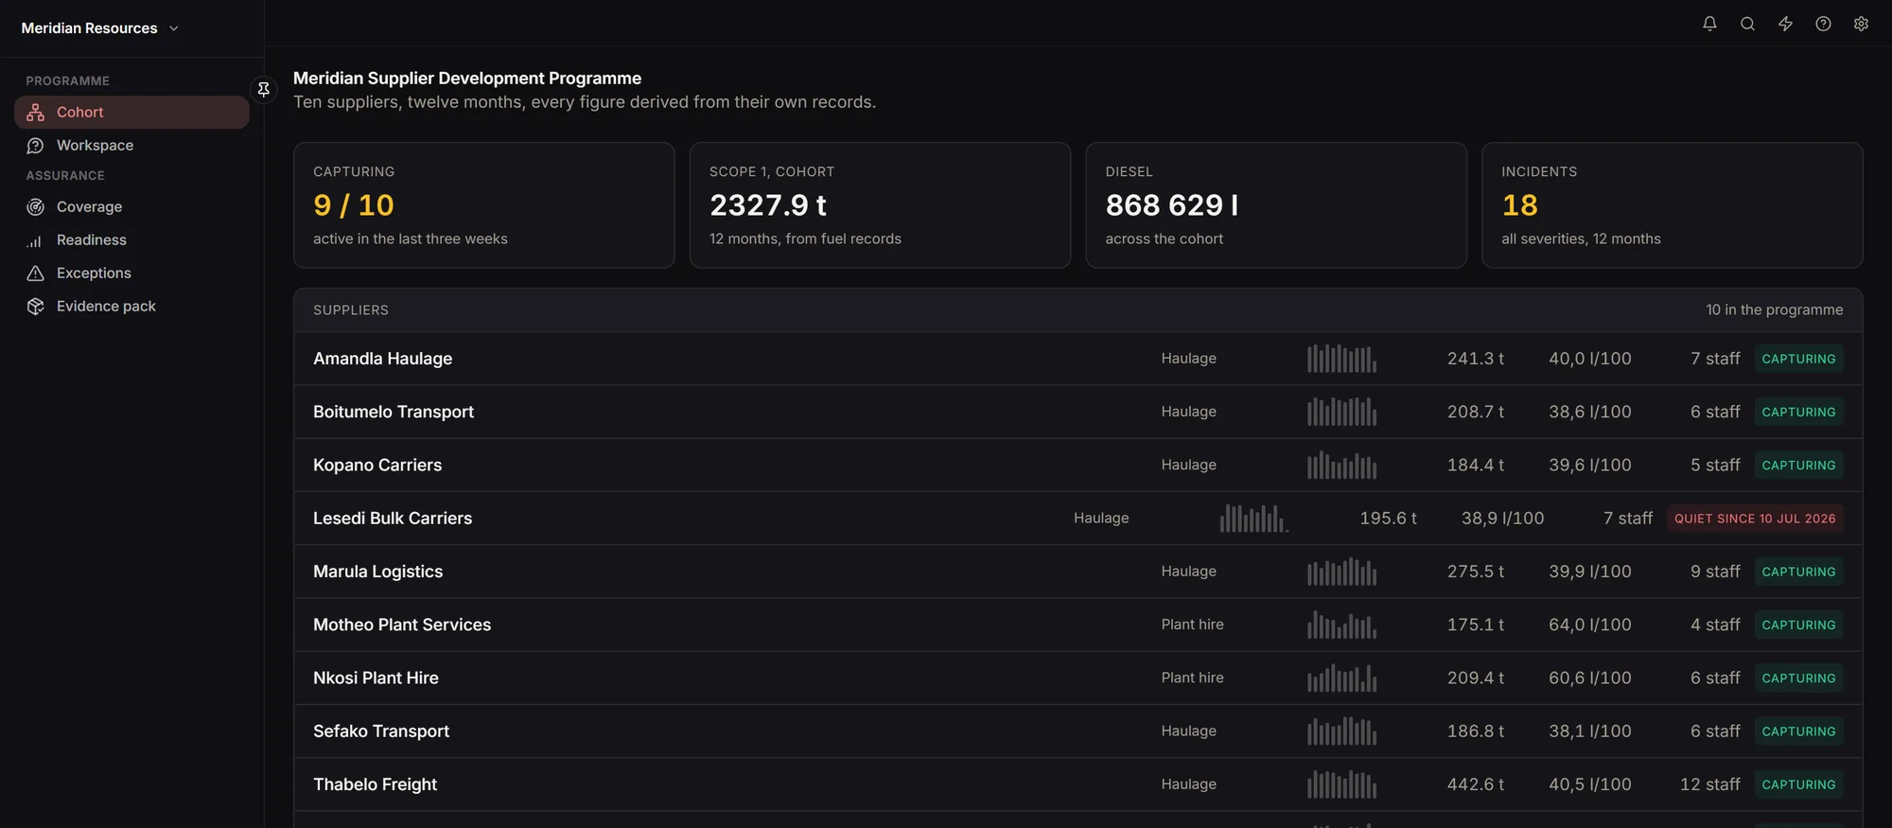The image size is (1892, 828).
Task: Click the 12 staff value
Action: pyautogui.click(x=1709, y=784)
